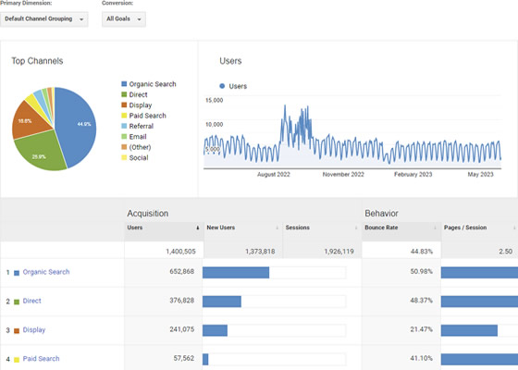Image resolution: width=518 pixels, height=370 pixels.
Task: Open the Direct channel link
Action: click(32, 301)
